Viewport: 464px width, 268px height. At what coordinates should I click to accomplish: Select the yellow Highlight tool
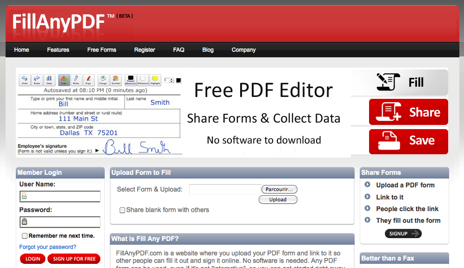tap(155, 80)
